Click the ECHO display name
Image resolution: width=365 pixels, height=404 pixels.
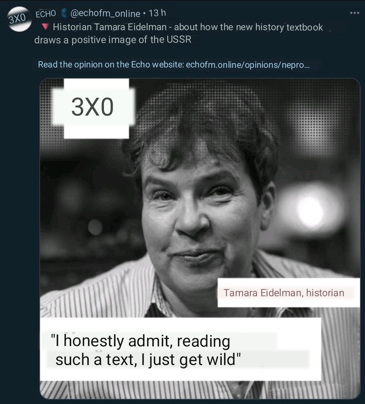coord(46,14)
